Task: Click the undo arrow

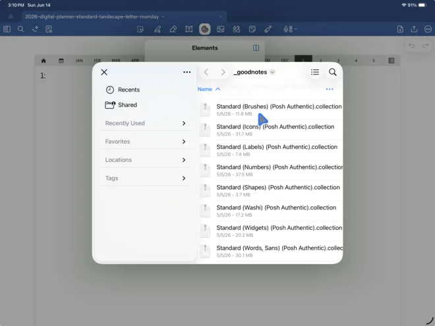Action: coord(411,45)
